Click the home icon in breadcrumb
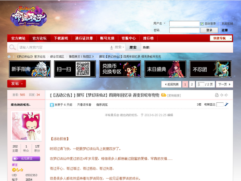Screen dimensions: 241x181 (x=9, y=56)
